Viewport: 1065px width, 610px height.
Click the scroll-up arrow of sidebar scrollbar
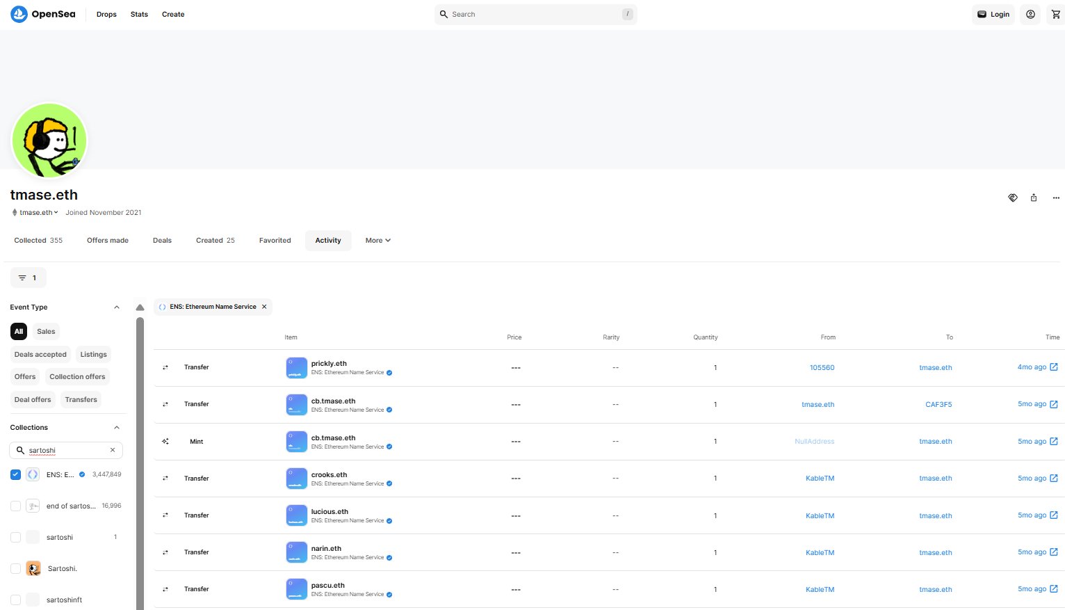(140, 307)
